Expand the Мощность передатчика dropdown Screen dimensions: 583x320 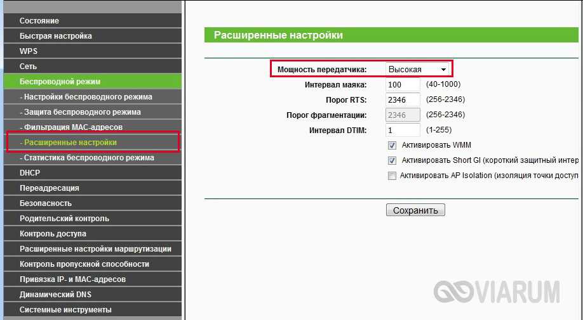pos(417,69)
